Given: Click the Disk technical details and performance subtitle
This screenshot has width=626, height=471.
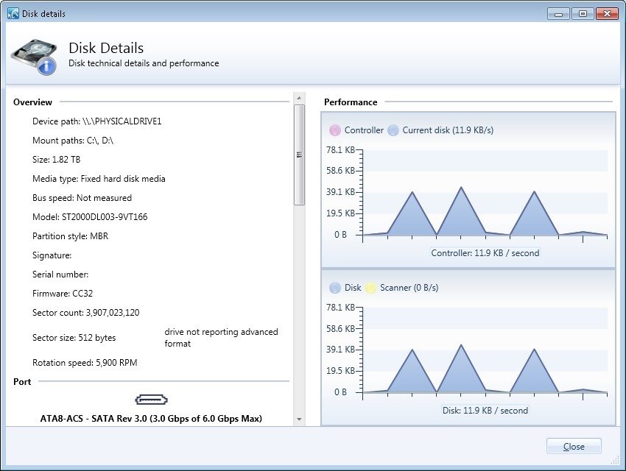Looking at the screenshot, I should point(144,63).
